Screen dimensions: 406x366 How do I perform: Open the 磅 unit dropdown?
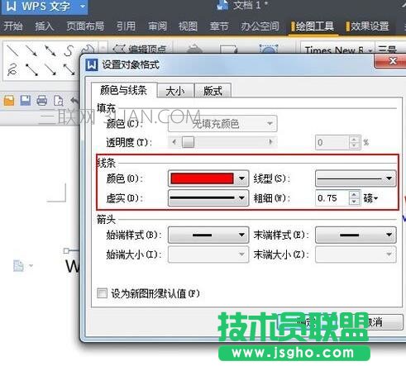(x=370, y=198)
